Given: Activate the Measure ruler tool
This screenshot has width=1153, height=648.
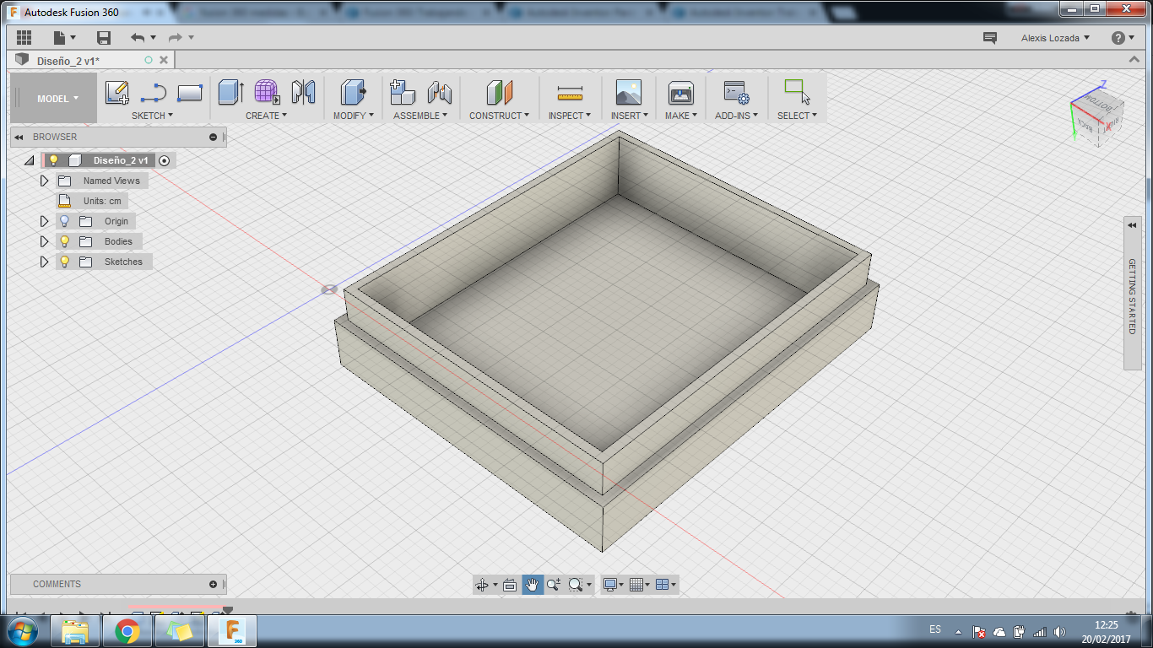Looking at the screenshot, I should (571, 93).
